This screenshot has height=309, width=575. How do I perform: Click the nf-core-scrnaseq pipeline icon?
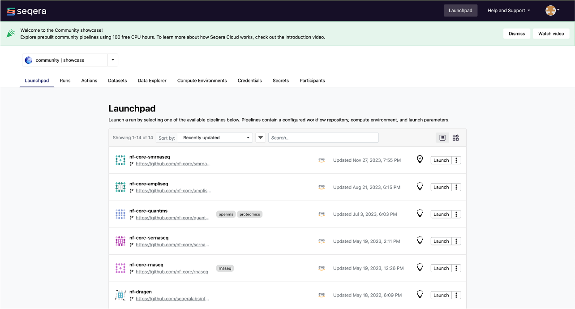pyautogui.click(x=120, y=241)
